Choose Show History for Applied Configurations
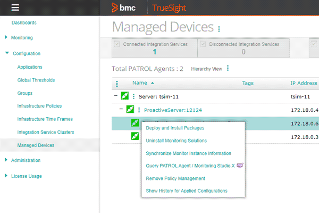 pos(187,191)
